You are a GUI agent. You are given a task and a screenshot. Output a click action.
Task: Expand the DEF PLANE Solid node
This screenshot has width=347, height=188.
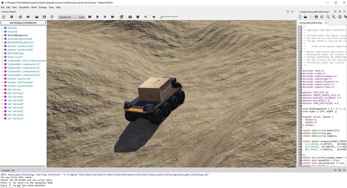coord(2,53)
